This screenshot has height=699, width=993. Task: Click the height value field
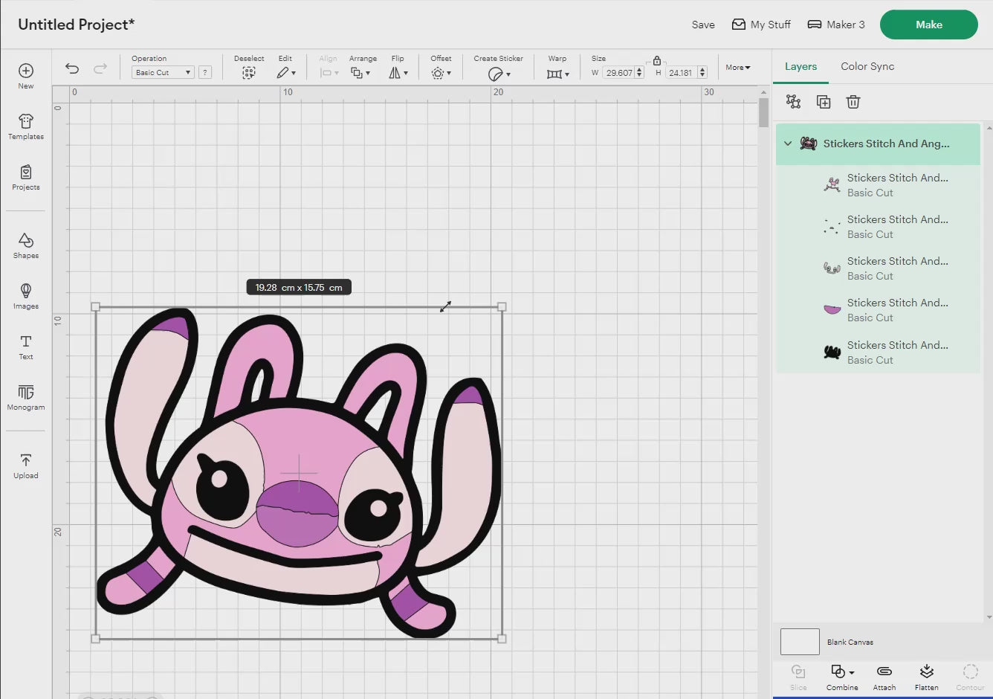pos(681,73)
